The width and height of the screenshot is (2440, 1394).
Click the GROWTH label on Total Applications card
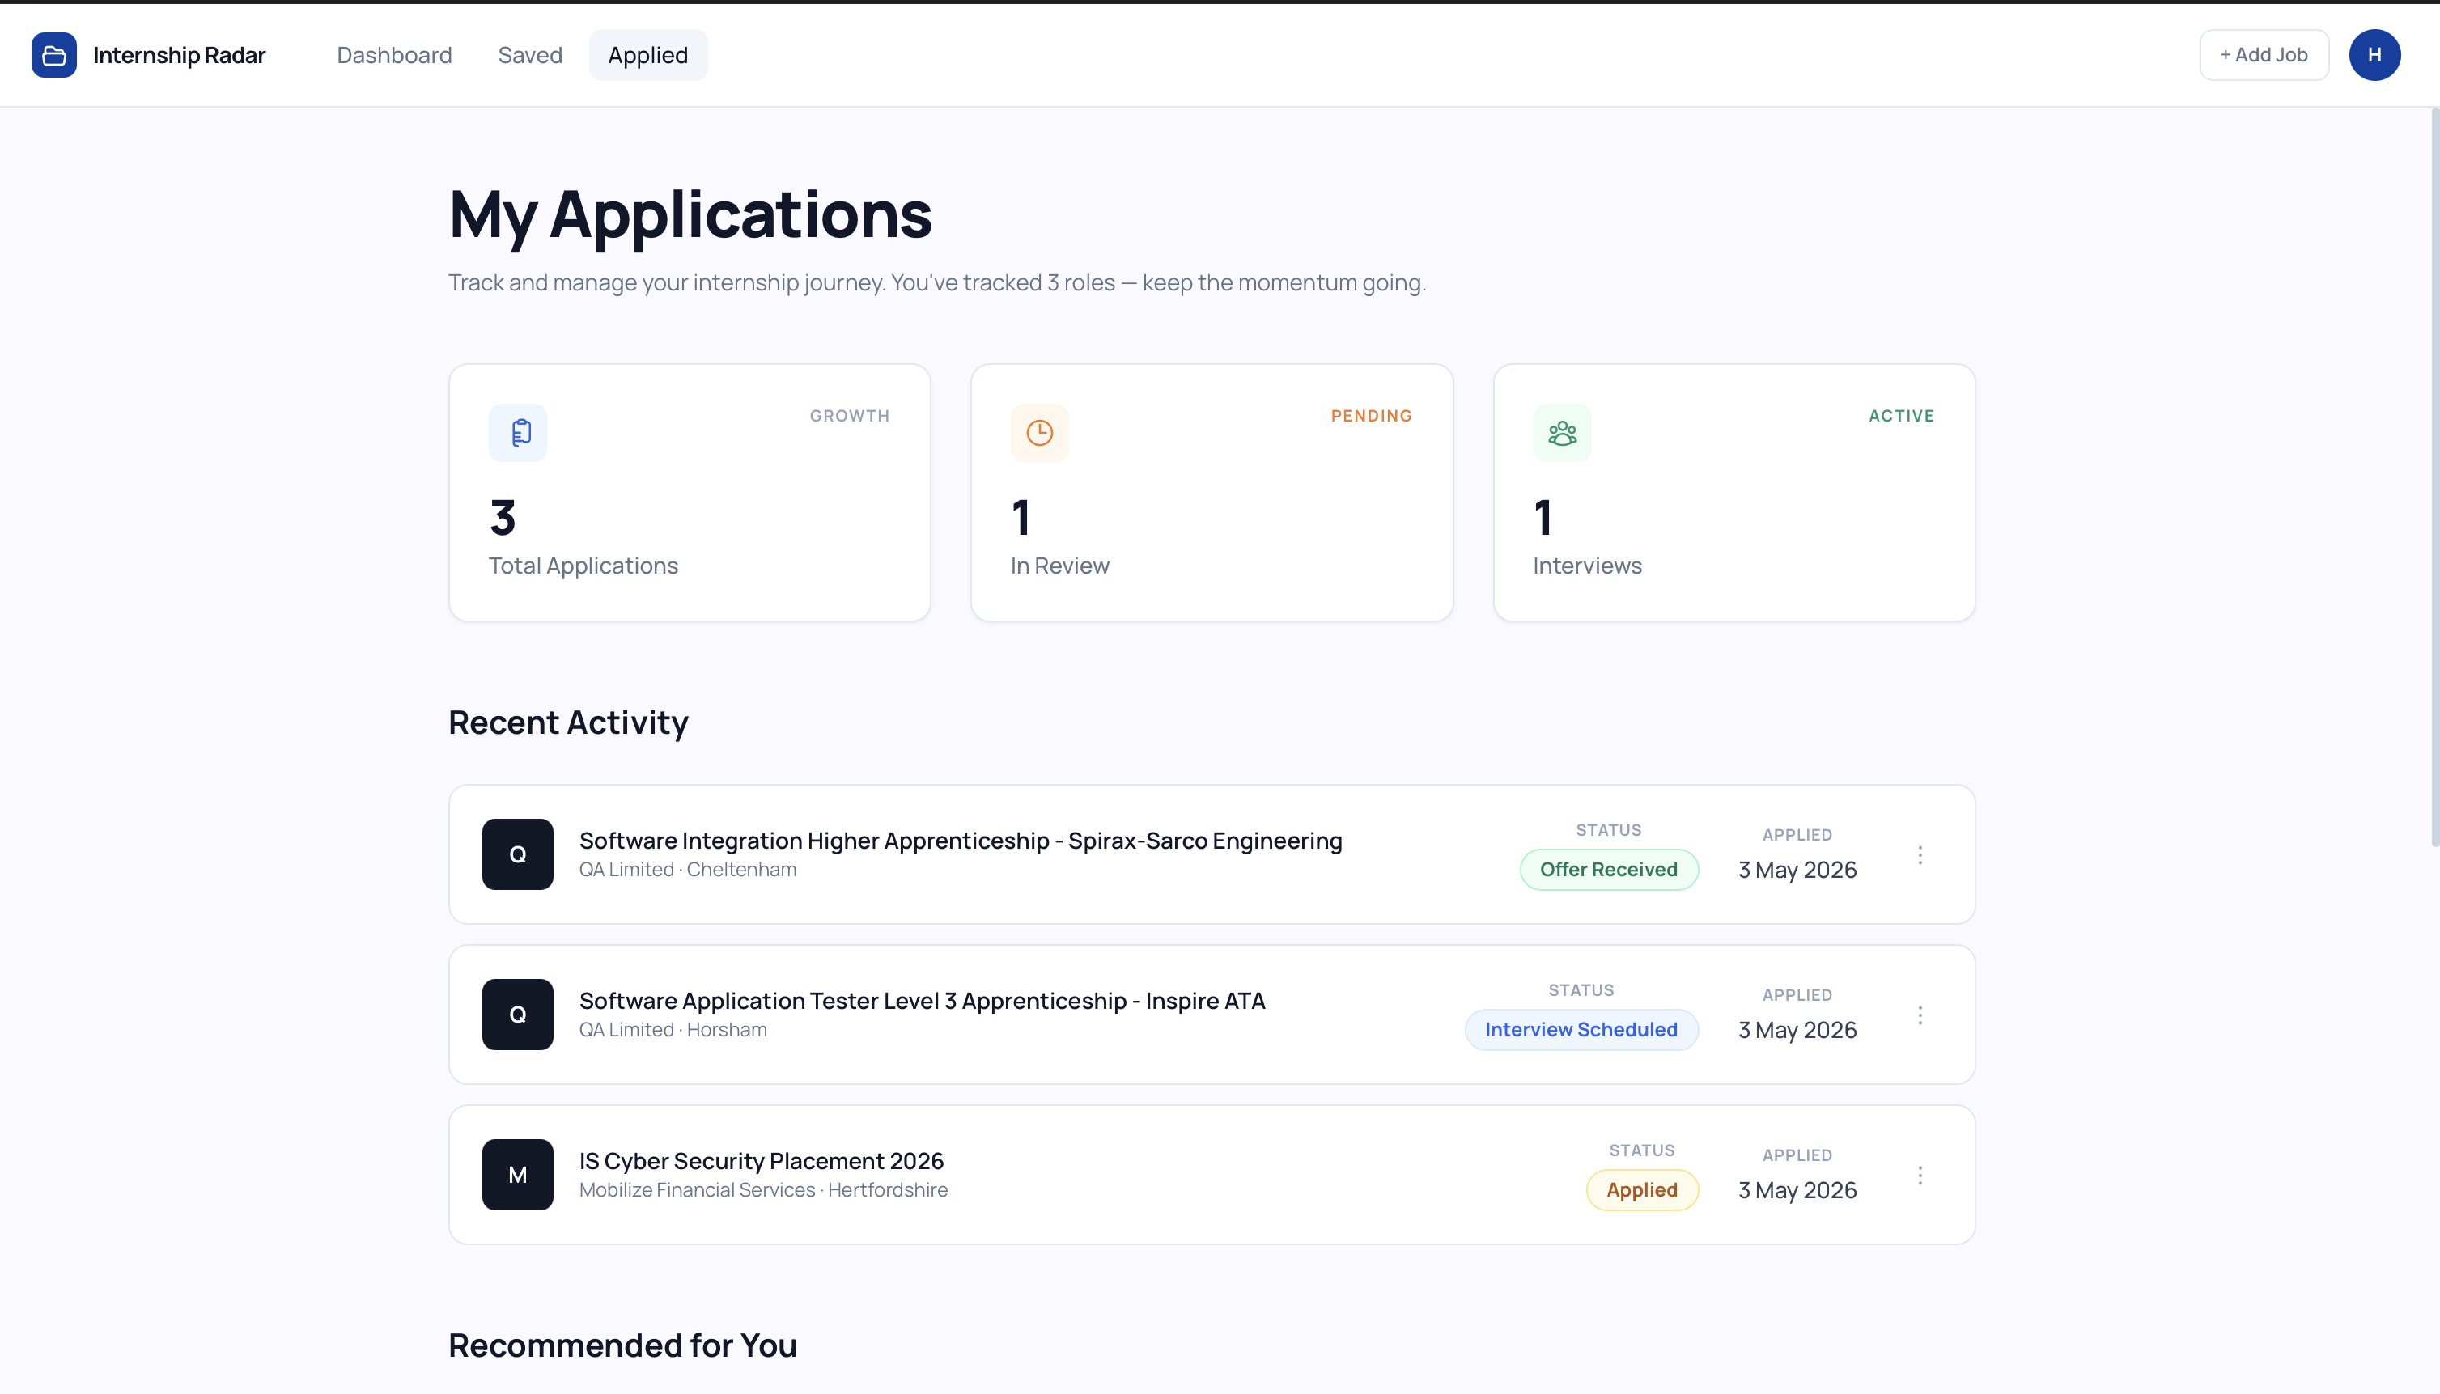850,416
